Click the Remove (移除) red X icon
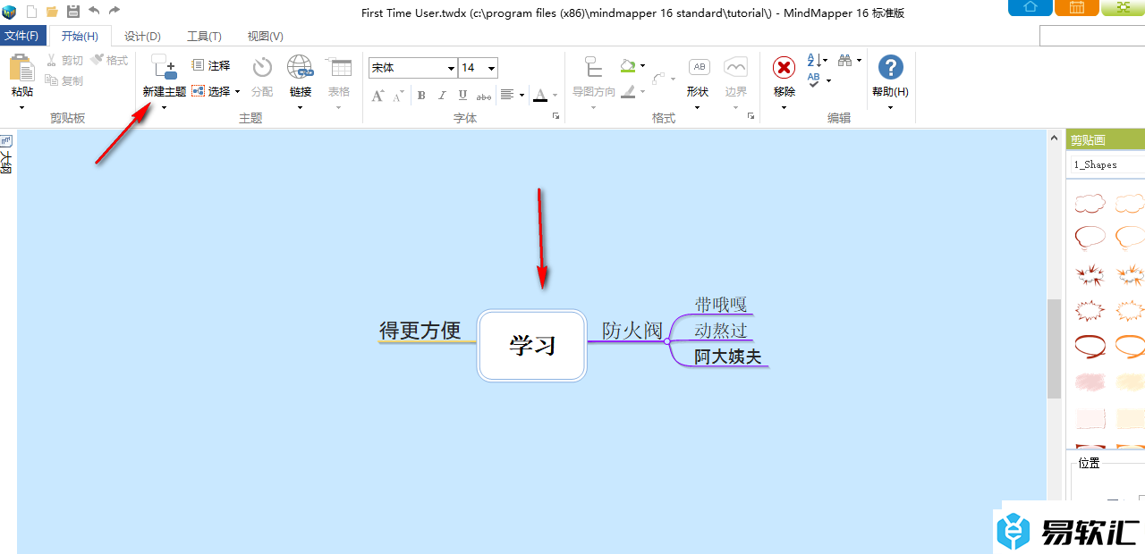 [785, 68]
